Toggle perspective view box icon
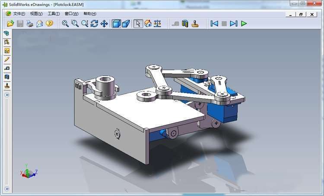This screenshot has width=324, height=196. point(126,24)
